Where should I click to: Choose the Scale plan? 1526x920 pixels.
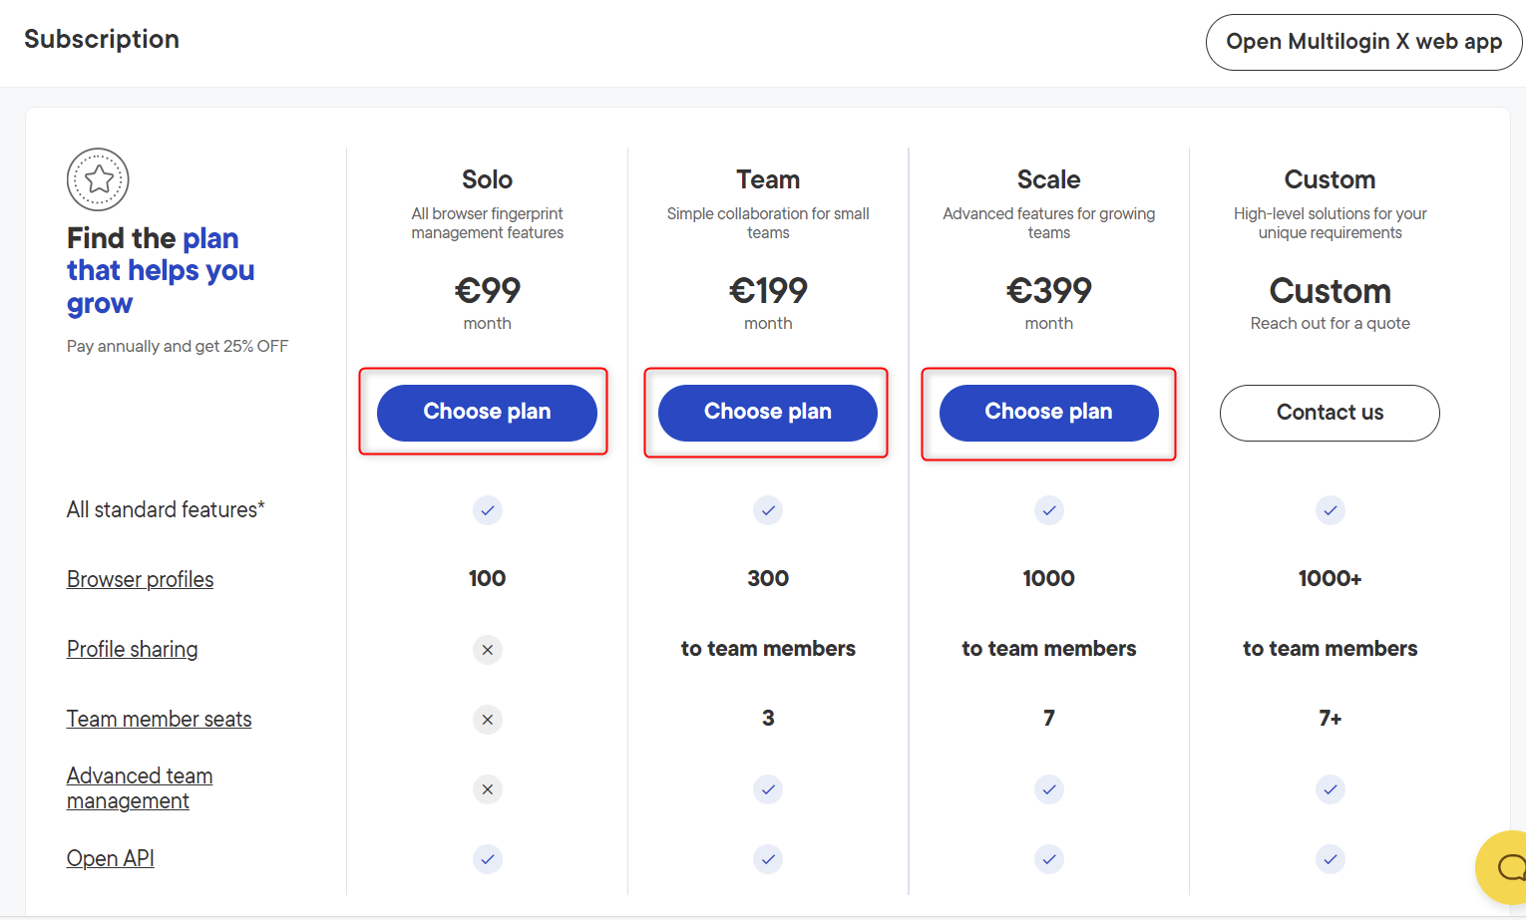point(1049,413)
